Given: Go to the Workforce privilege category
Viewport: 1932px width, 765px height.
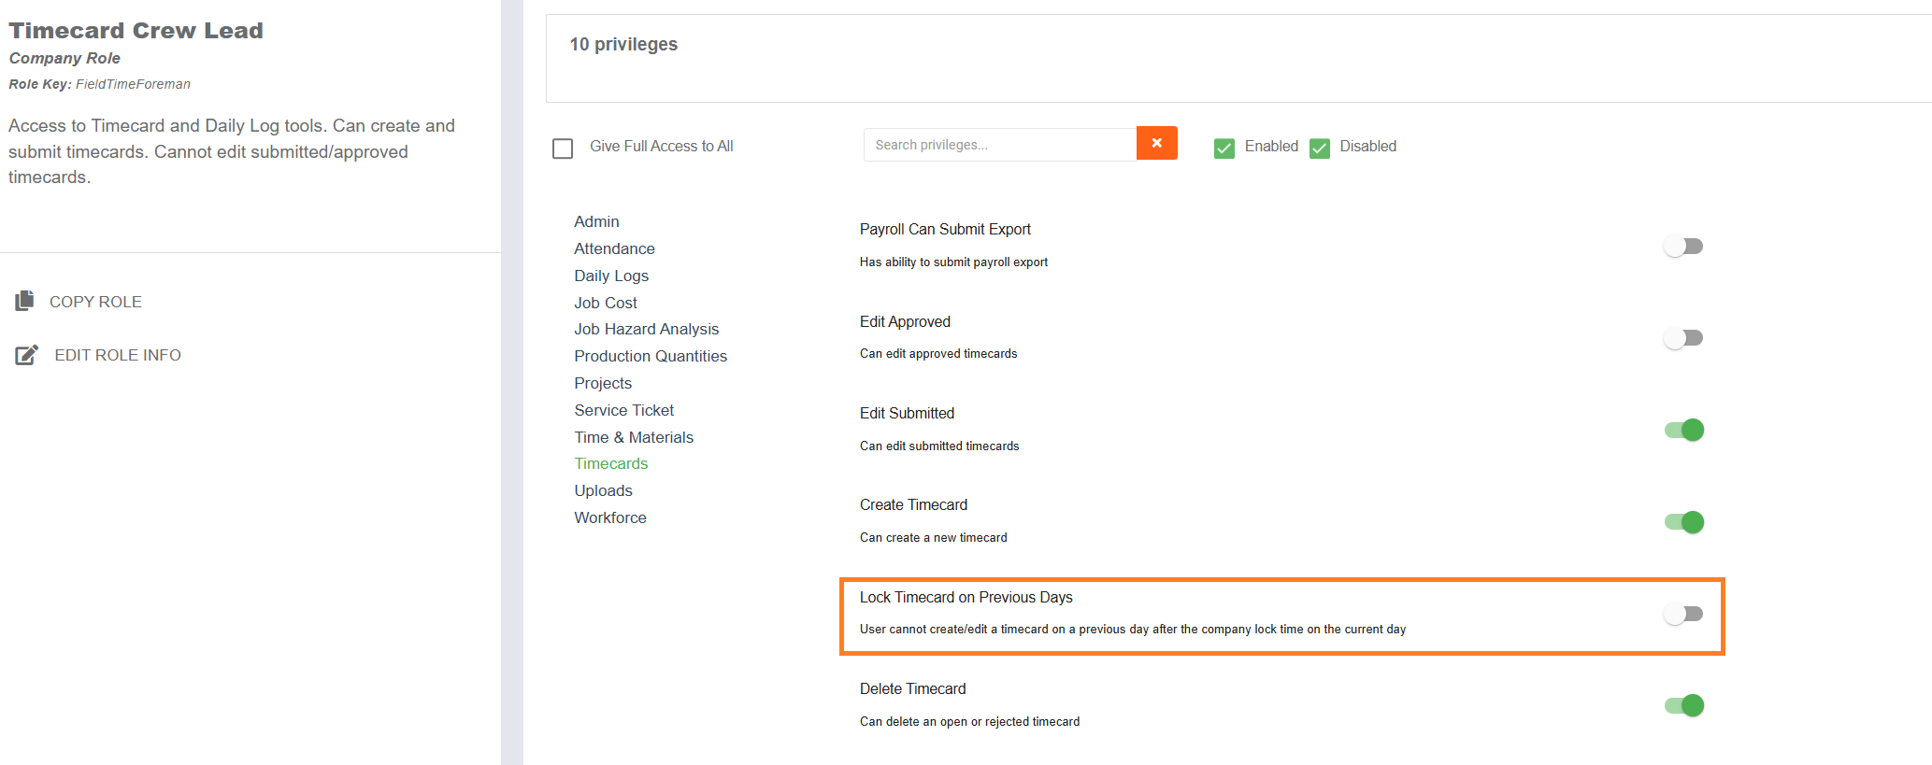Looking at the screenshot, I should [609, 517].
